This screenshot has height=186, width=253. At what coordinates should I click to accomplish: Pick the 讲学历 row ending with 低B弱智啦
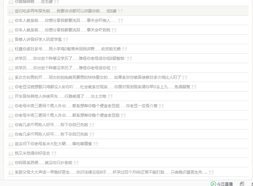(128, 59)
